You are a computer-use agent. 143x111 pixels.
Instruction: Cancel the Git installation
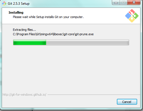click(x=127, y=102)
